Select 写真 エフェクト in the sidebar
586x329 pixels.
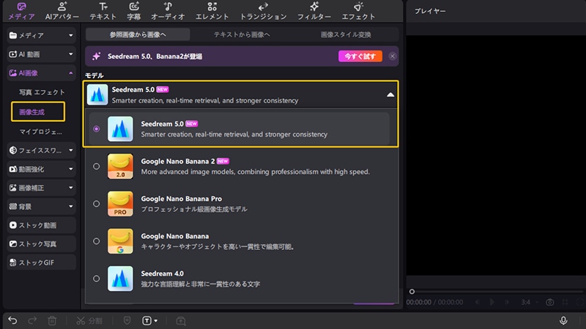click(x=42, y=92)
